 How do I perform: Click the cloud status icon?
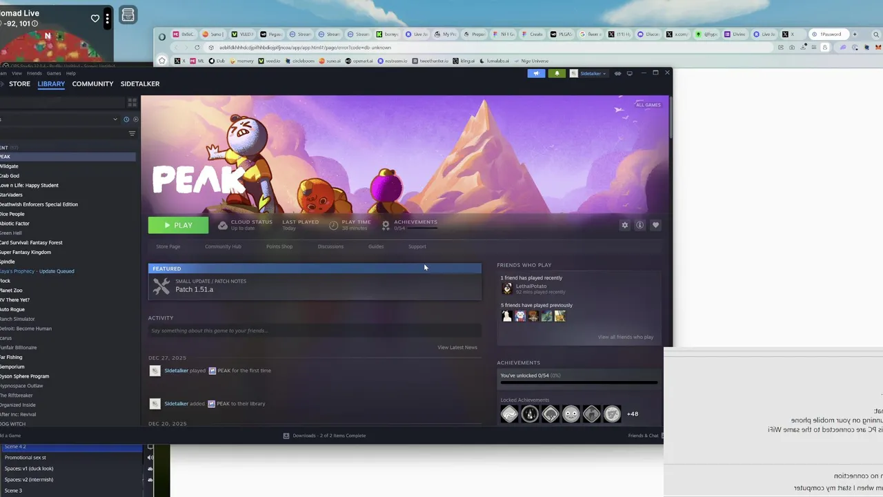(x=223, y=225)
